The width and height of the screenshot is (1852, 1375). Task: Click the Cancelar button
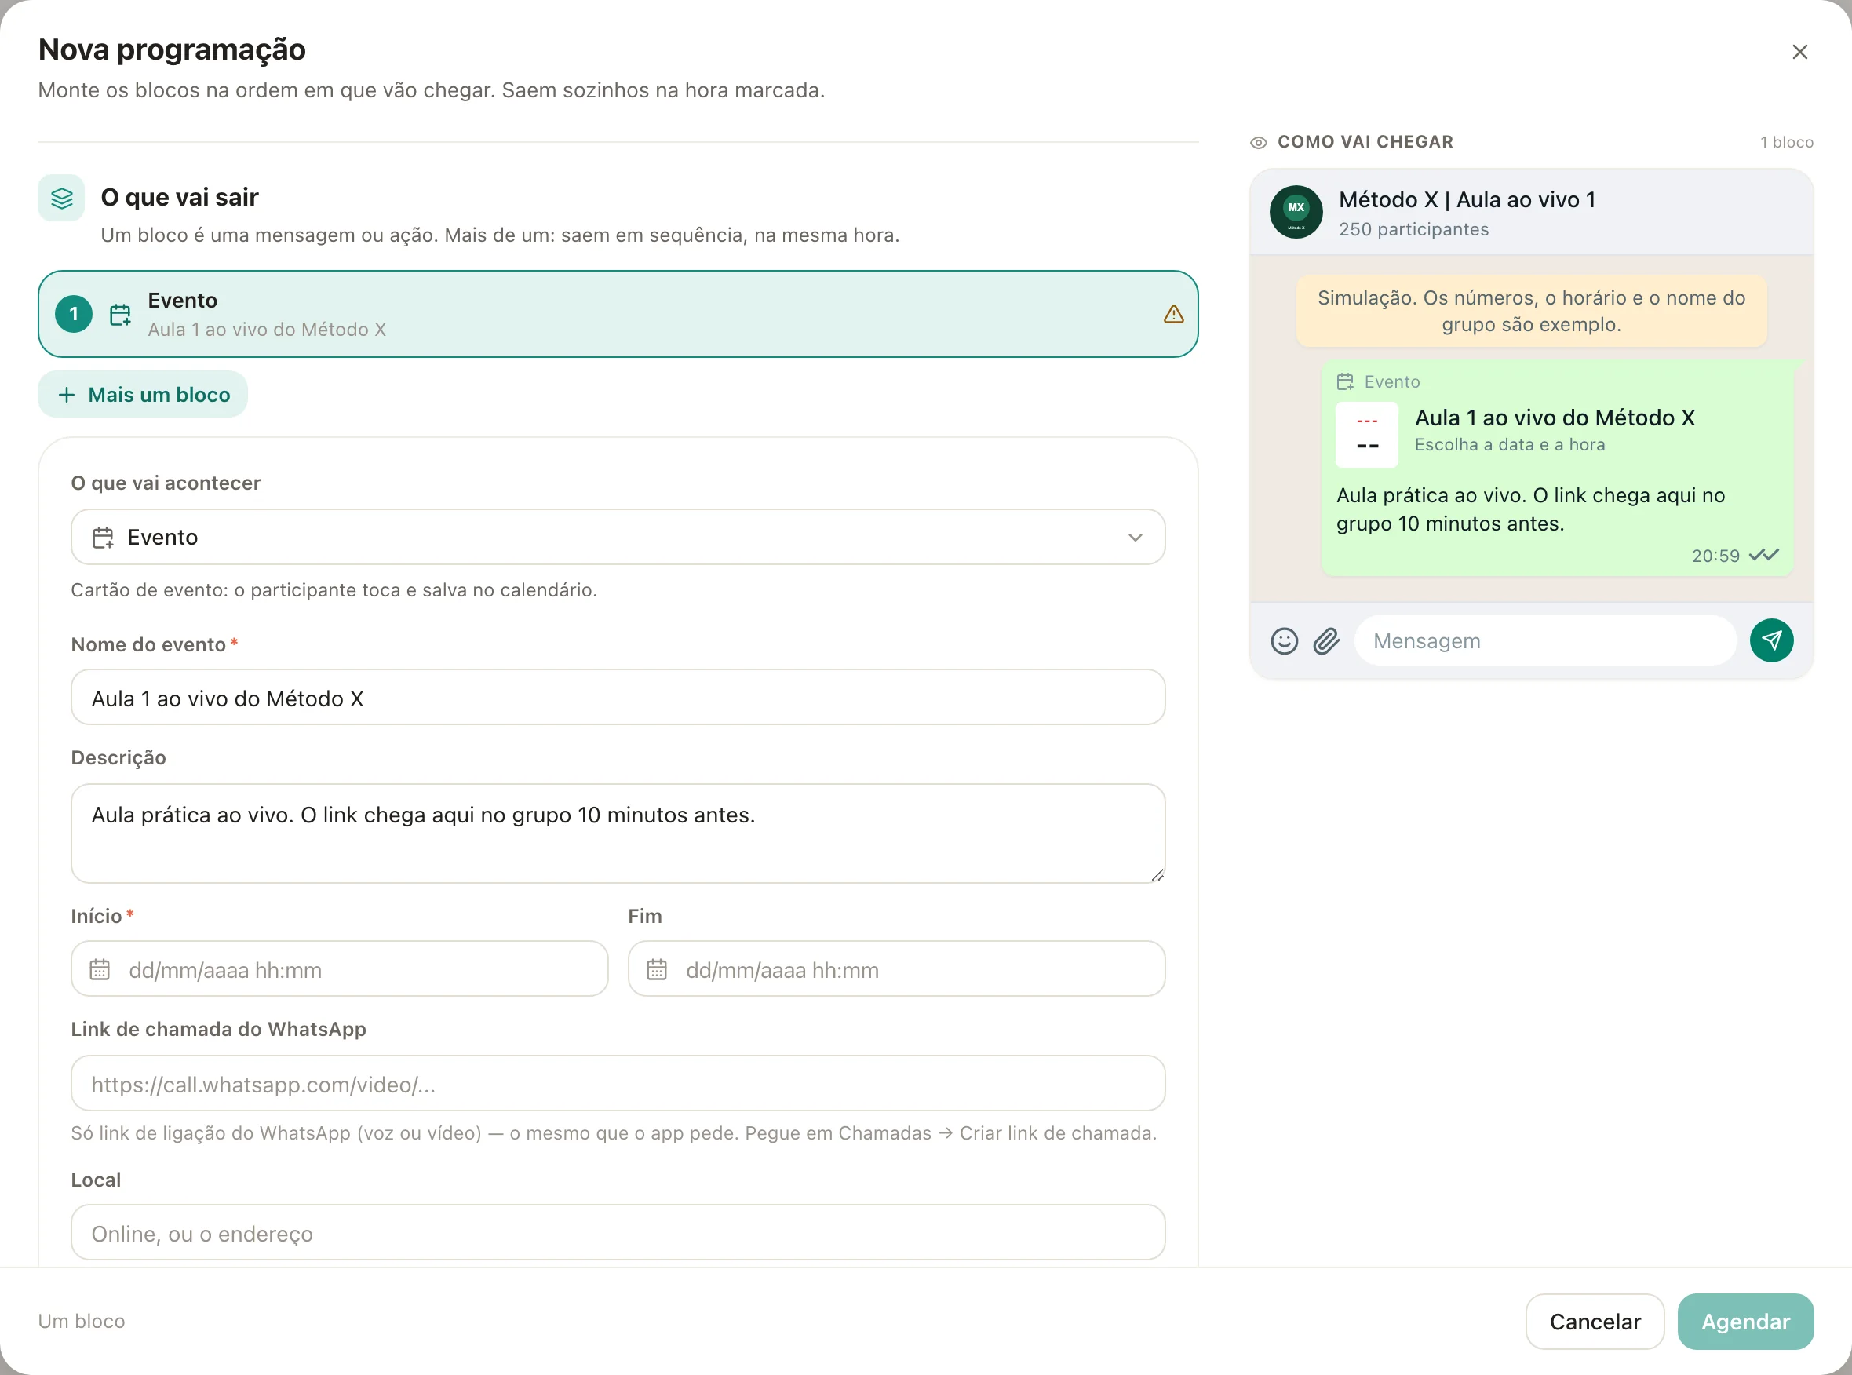1595,1322
